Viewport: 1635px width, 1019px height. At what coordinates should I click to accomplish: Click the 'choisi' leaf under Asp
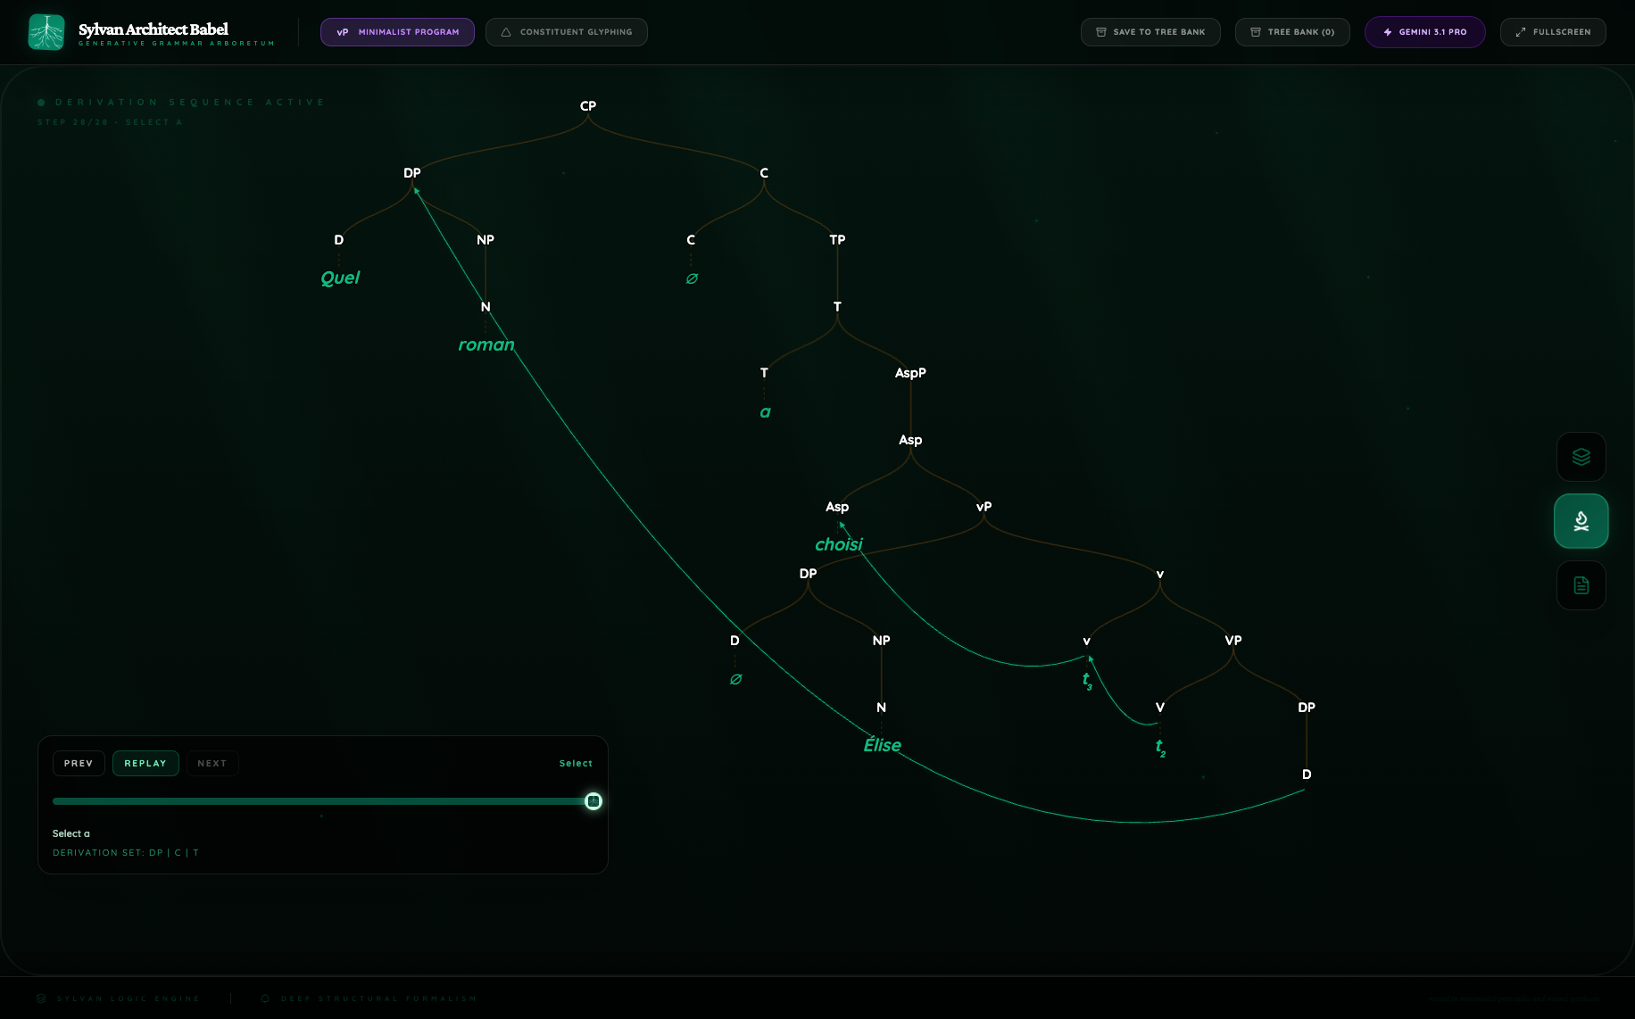(838, 545)
